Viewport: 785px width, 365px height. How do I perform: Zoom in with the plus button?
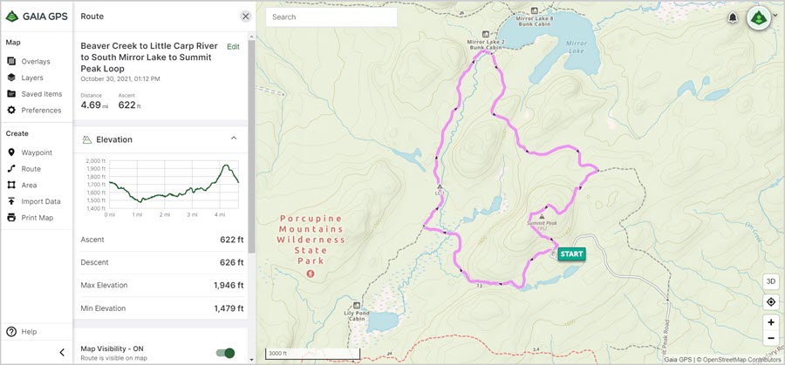pyautogui.click(x=771, y=322)
